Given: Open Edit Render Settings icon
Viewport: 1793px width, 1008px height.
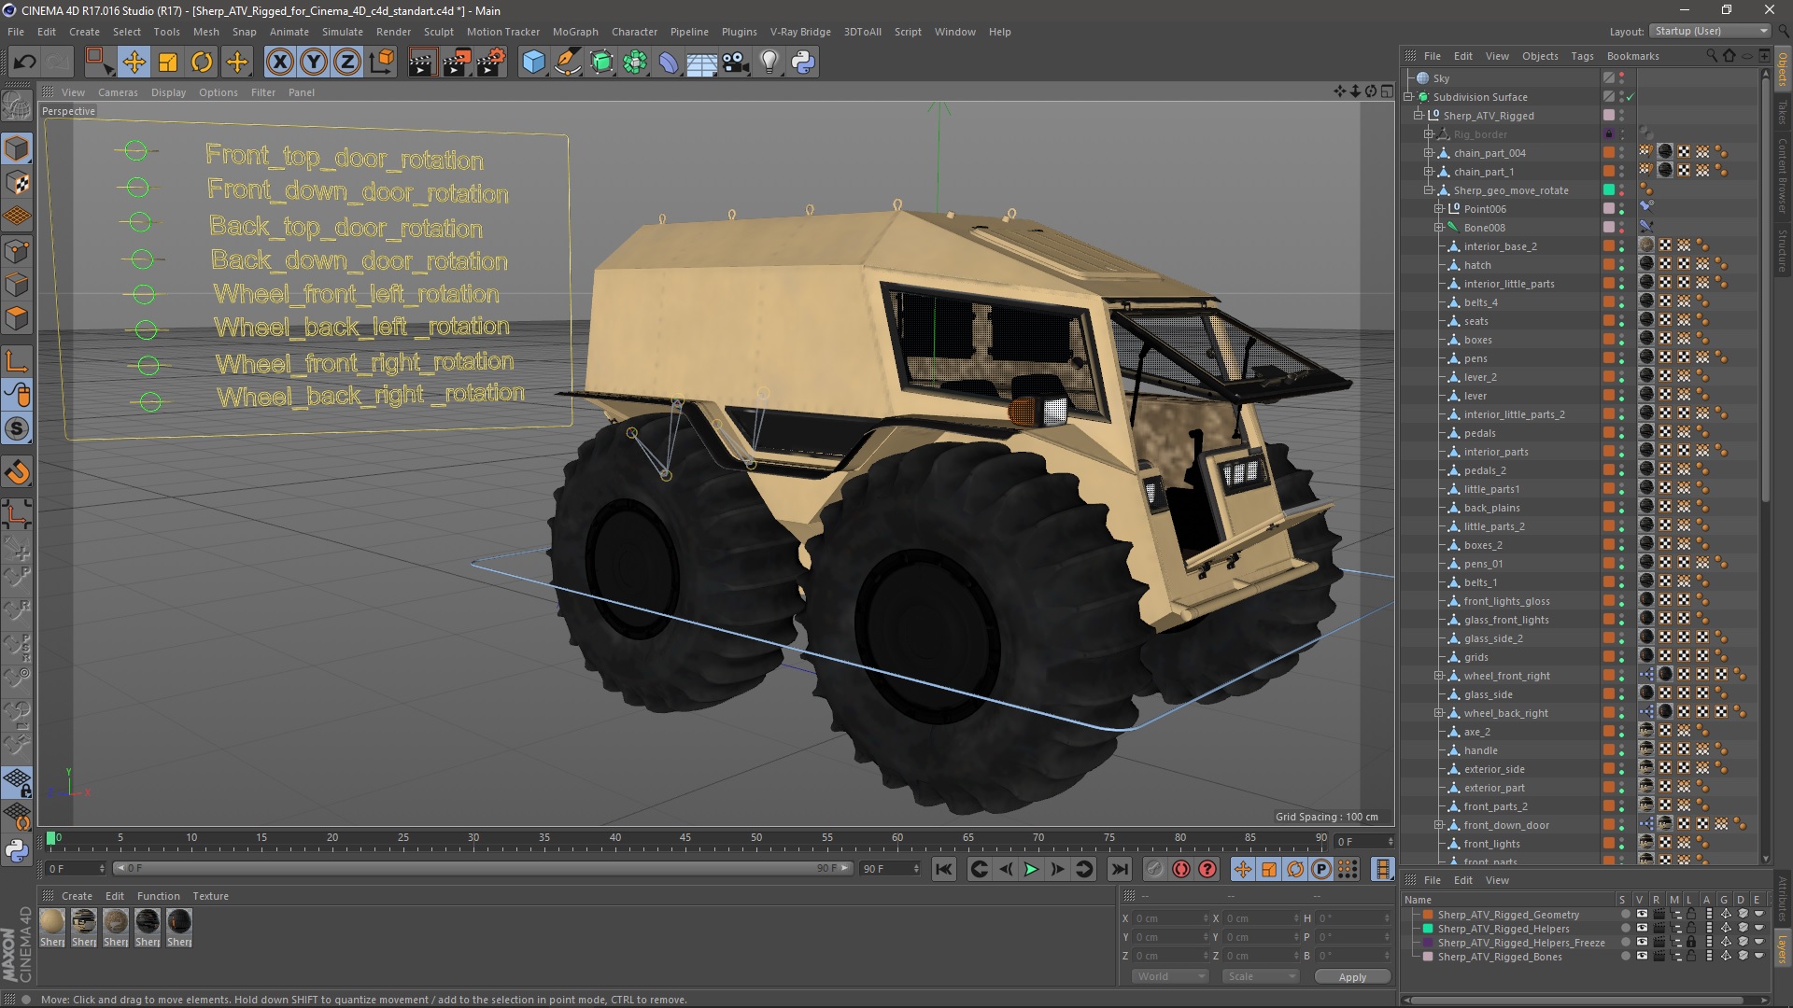Looking at the screenshot, I should click(490, 63).
